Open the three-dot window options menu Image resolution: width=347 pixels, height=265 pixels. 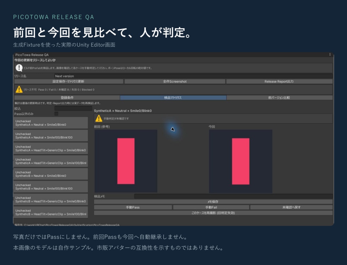330,55
